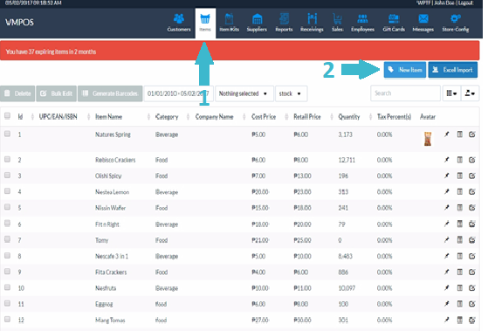The image size is (488, 331).
Task: Click the VMPOS logo text
Action: coord(19,23)
